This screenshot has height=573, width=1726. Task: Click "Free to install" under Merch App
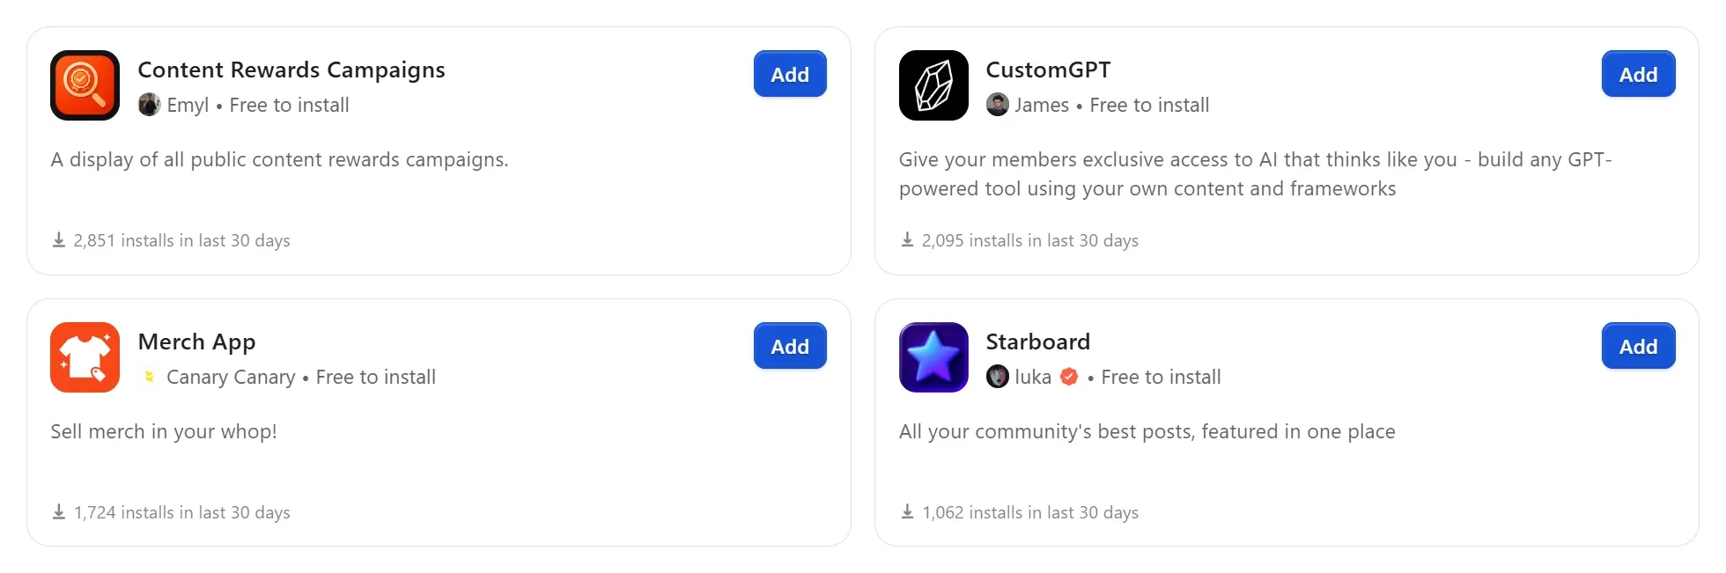[375, 377]
